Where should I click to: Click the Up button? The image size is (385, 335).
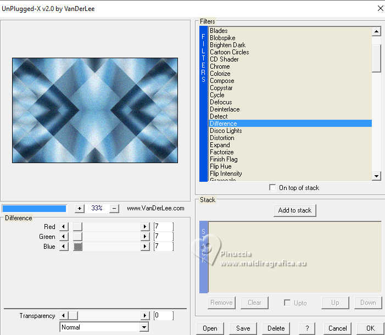pyautogui.click(x=335, y=303)
